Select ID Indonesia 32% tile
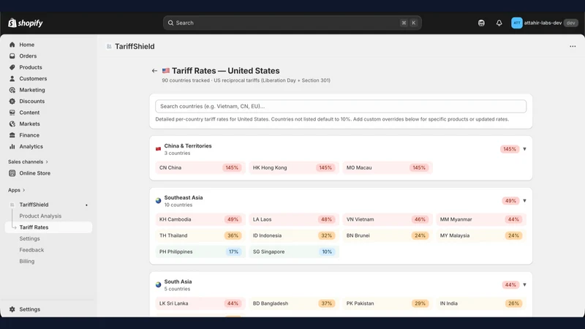 [294, 235]
